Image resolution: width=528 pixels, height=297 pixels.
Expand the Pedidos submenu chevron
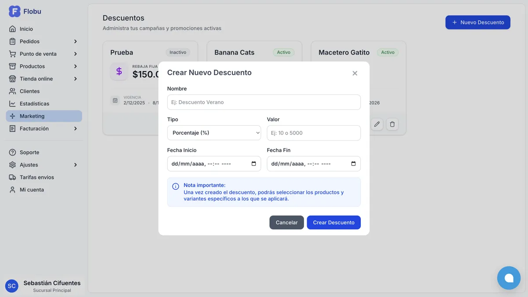pyautogui.click(x=75, y=41)
